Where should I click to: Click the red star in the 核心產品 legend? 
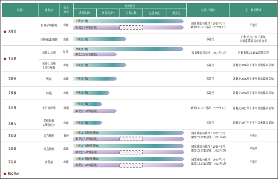point(5,174)
